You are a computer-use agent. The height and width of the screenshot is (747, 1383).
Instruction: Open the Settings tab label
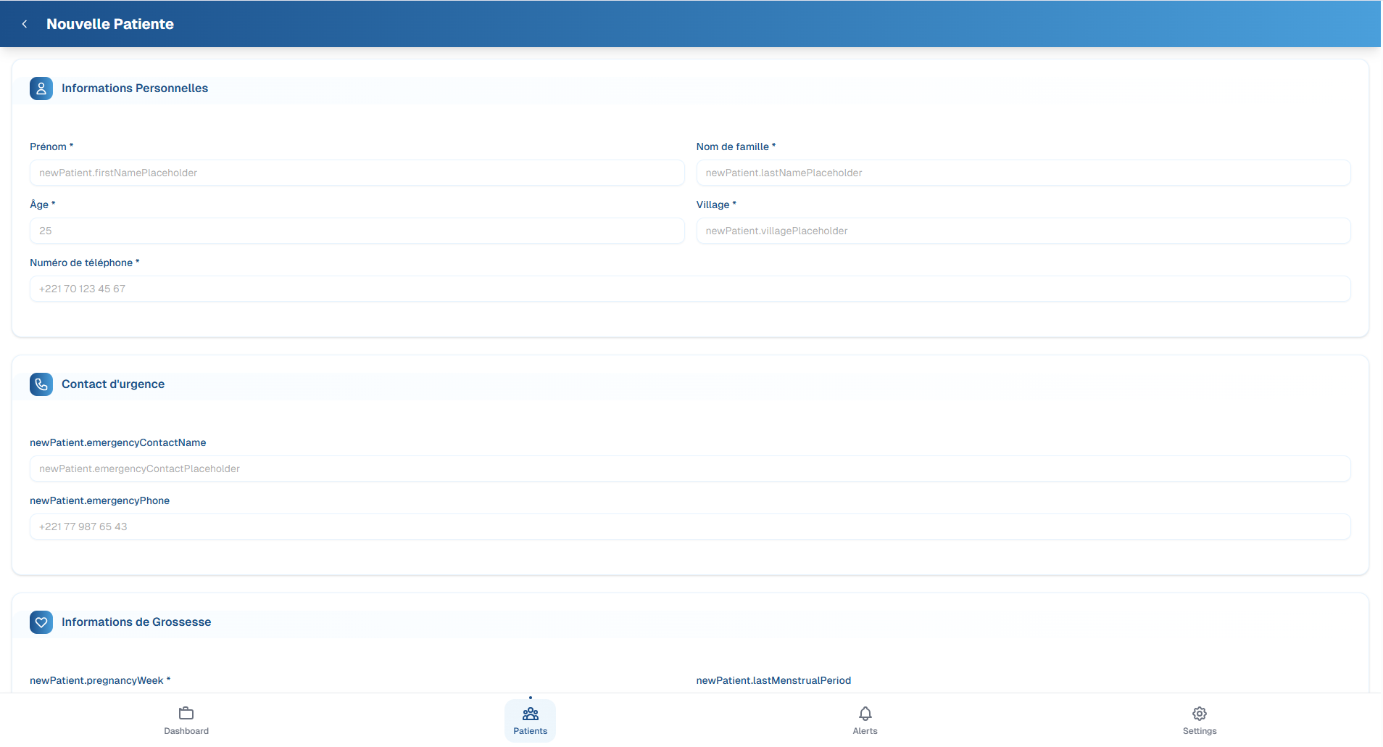point(1199,731)
